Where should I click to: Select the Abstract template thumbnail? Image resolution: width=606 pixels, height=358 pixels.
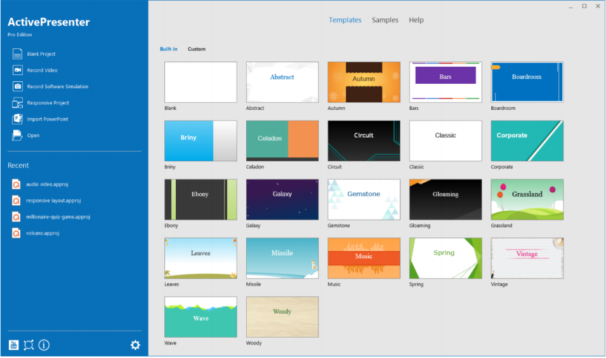282,82
